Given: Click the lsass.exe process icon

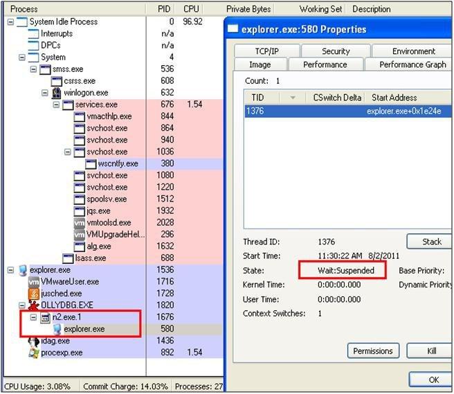Looking at the screenshot, I should pos(68,258).
